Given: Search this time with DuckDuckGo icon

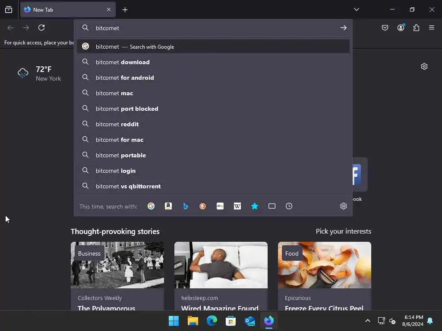Looking at the screenshot, I should pos(203,206).
